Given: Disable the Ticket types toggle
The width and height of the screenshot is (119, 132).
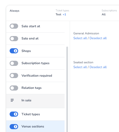Looking at the screenshot, I should [x=14, y=114].
